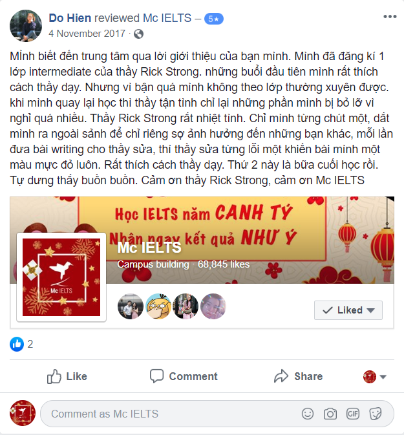Click the Comment action button
The height and width of the screenshot is (435, 404).
coord(184,376)
